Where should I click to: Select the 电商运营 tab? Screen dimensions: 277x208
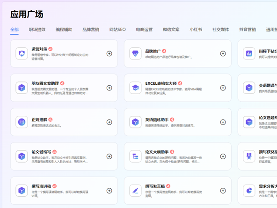coord(144,30)
